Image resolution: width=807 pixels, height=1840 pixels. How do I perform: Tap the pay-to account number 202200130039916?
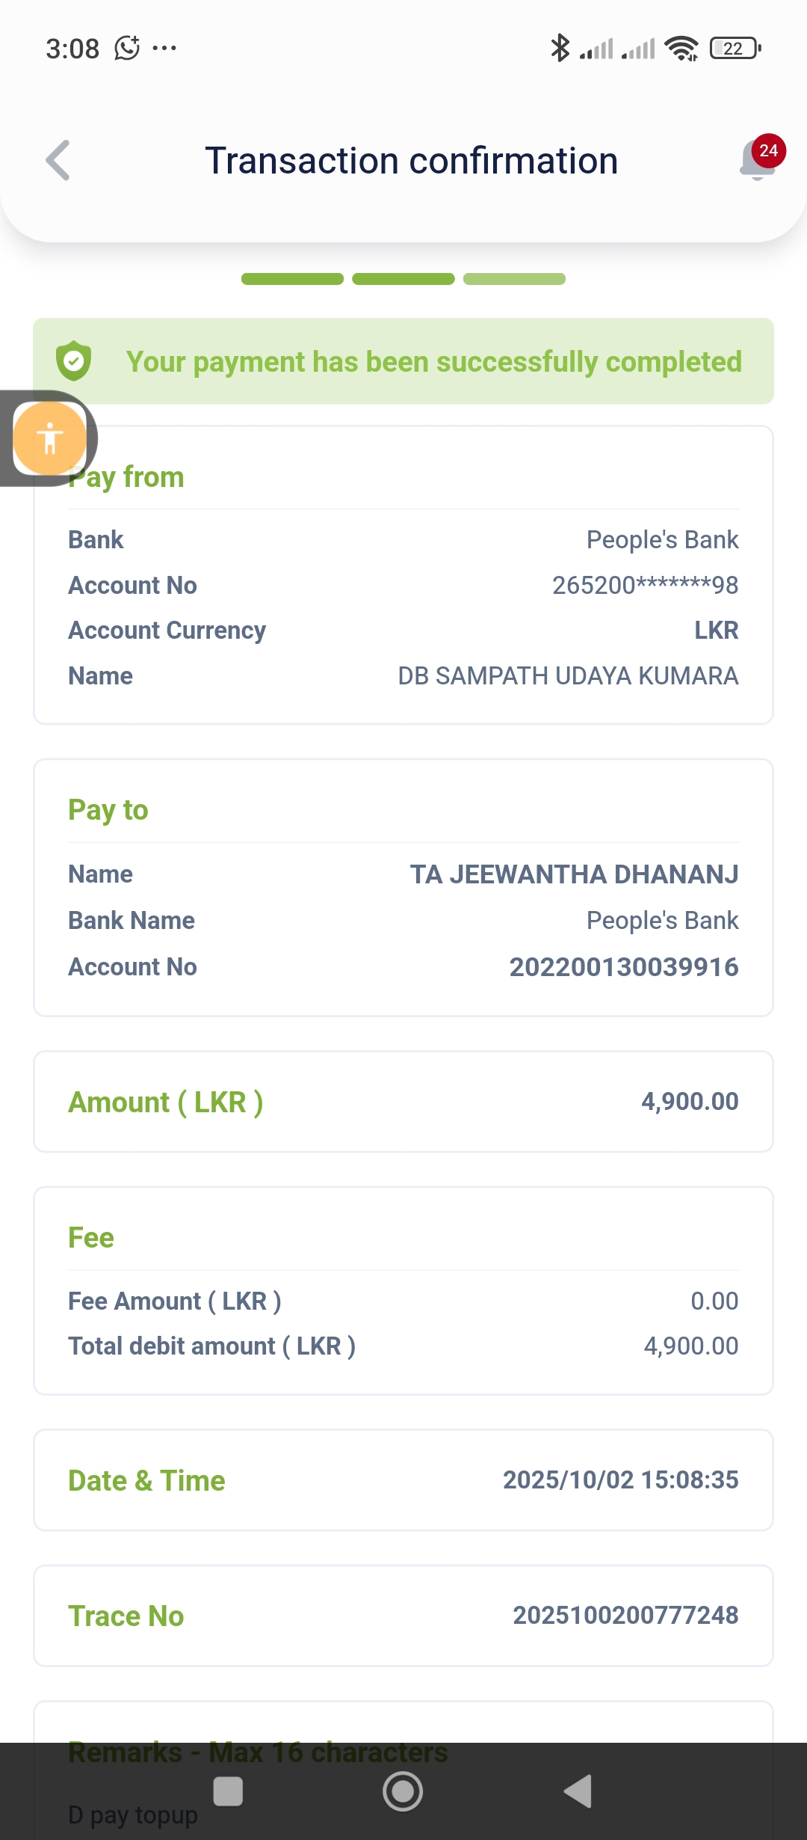(624, 967)
